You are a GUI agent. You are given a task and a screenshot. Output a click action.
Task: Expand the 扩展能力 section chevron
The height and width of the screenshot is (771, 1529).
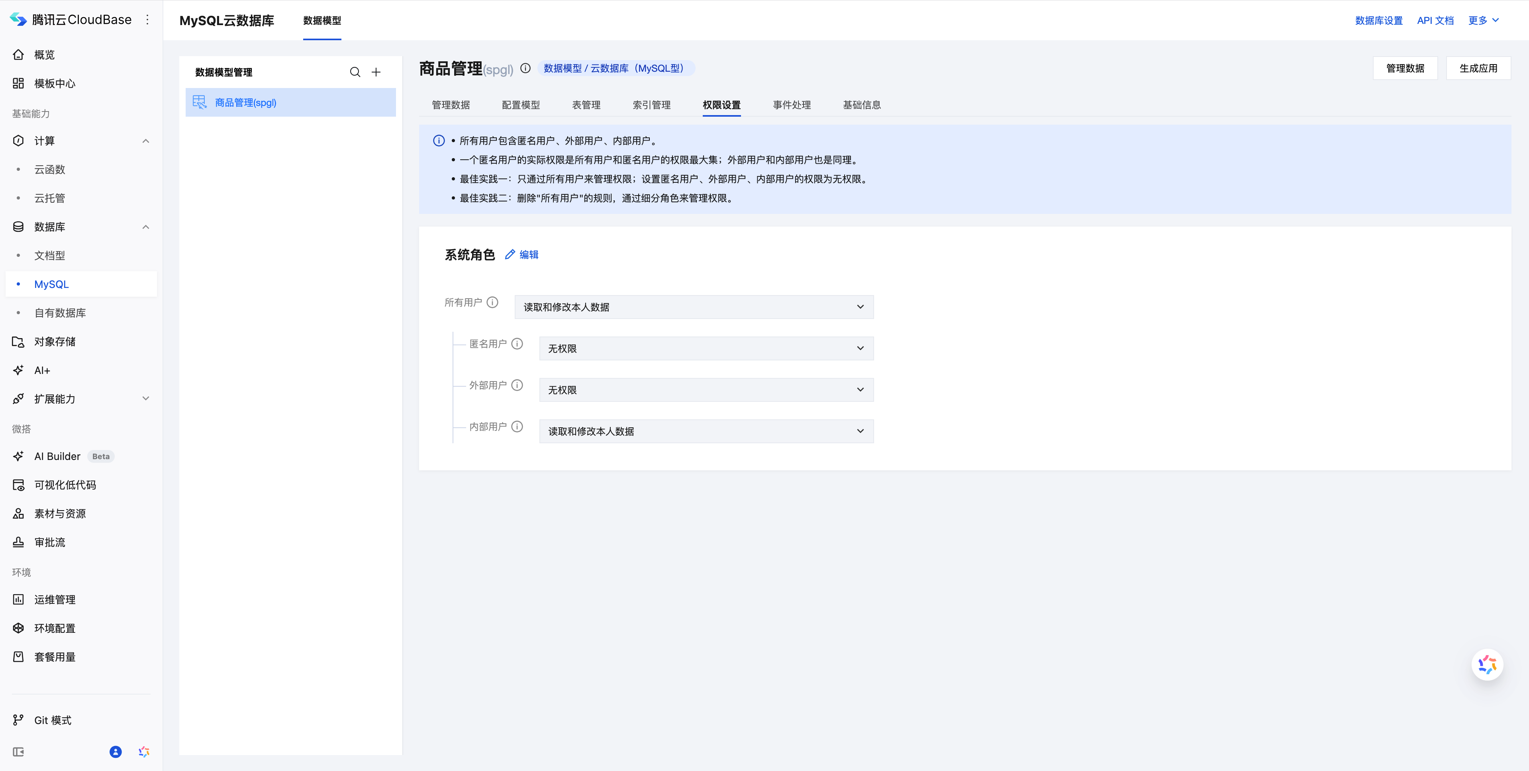click(145, 399)
